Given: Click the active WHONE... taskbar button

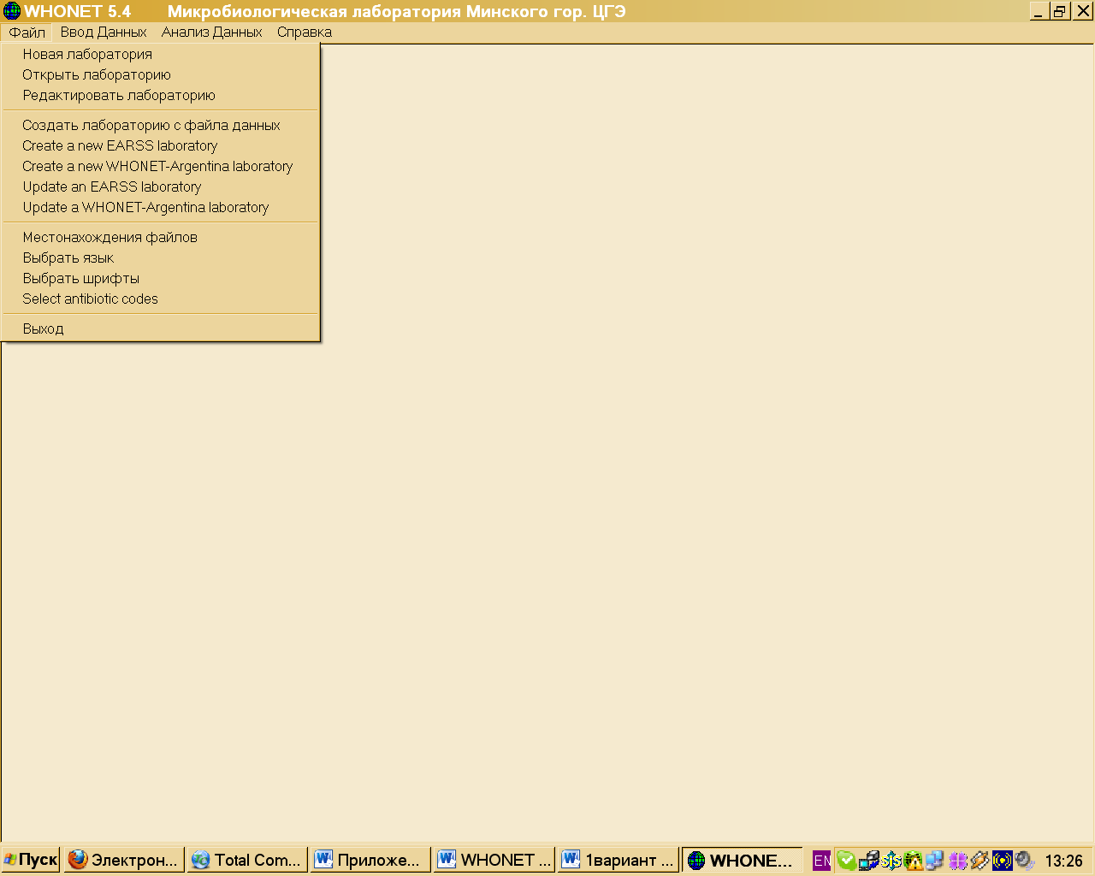Looking at the screenshot, I should pos(742,860).
